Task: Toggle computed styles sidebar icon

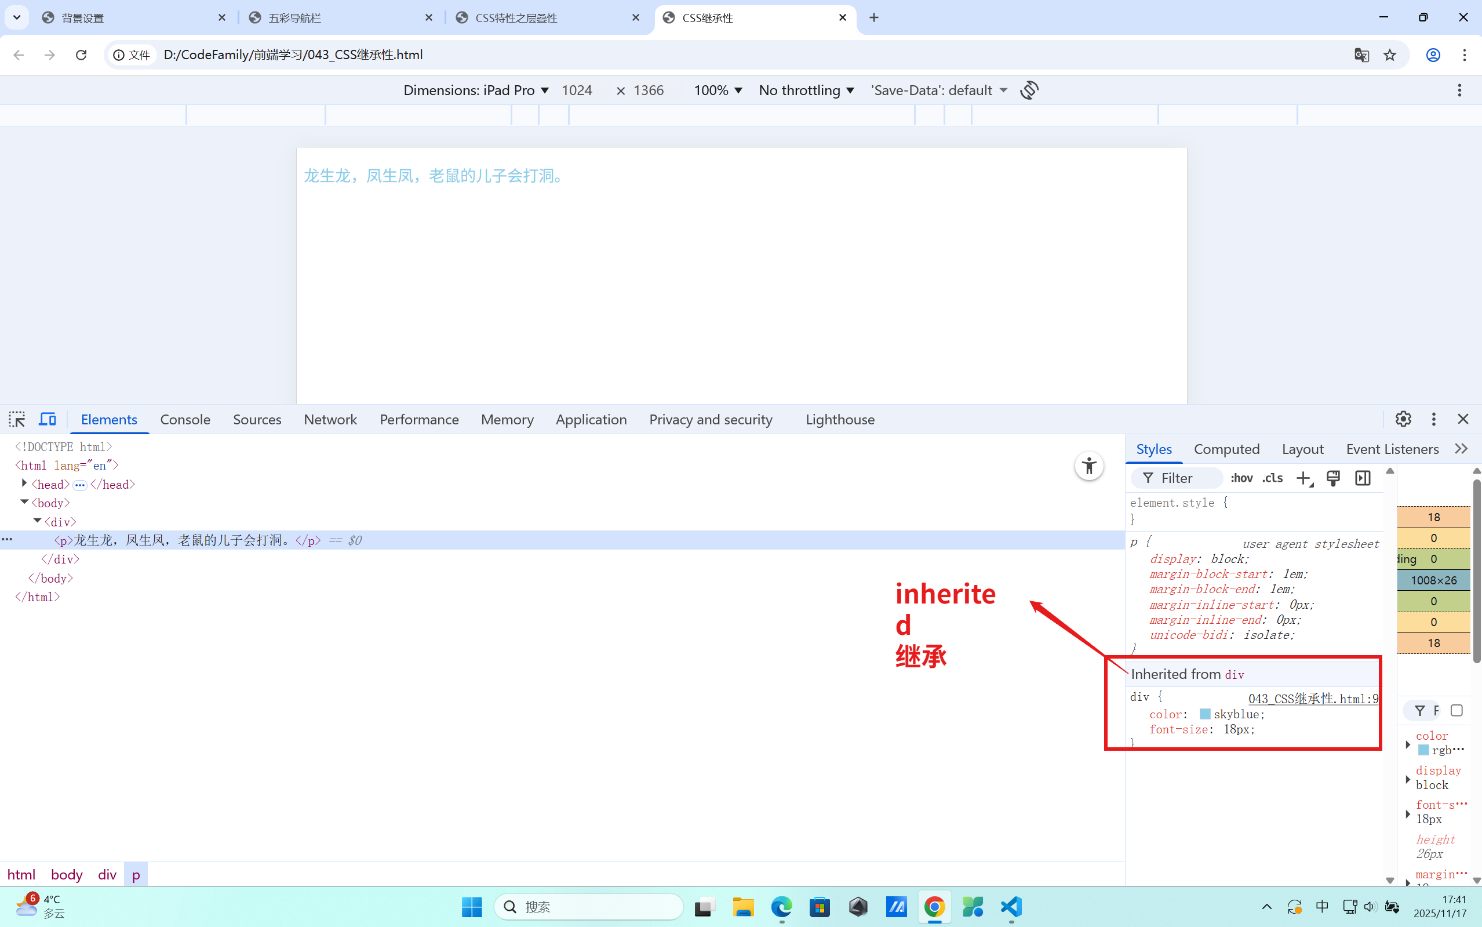Action: coord(1363,478)
